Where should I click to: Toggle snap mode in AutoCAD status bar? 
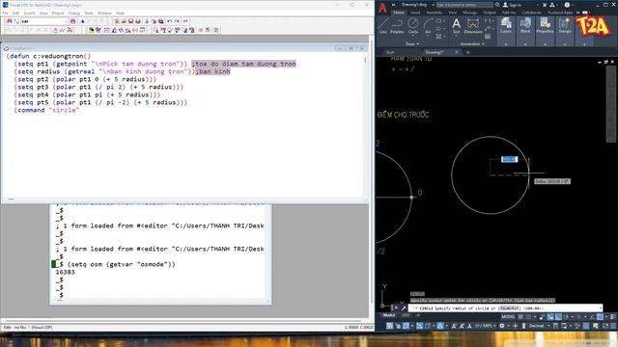click(528, 317)
